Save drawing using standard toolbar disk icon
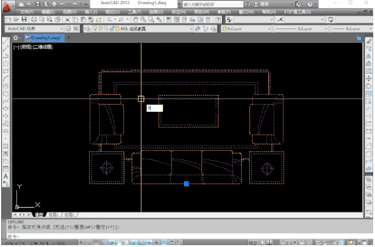The width and height of the screenshot is (375, 247). coord(24,20)
